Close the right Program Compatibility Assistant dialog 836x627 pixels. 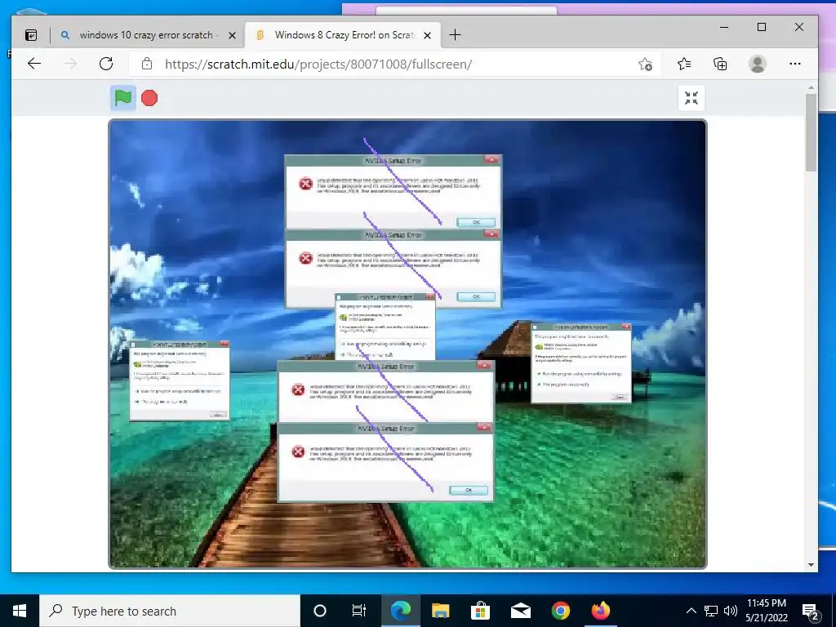point(626,327)
